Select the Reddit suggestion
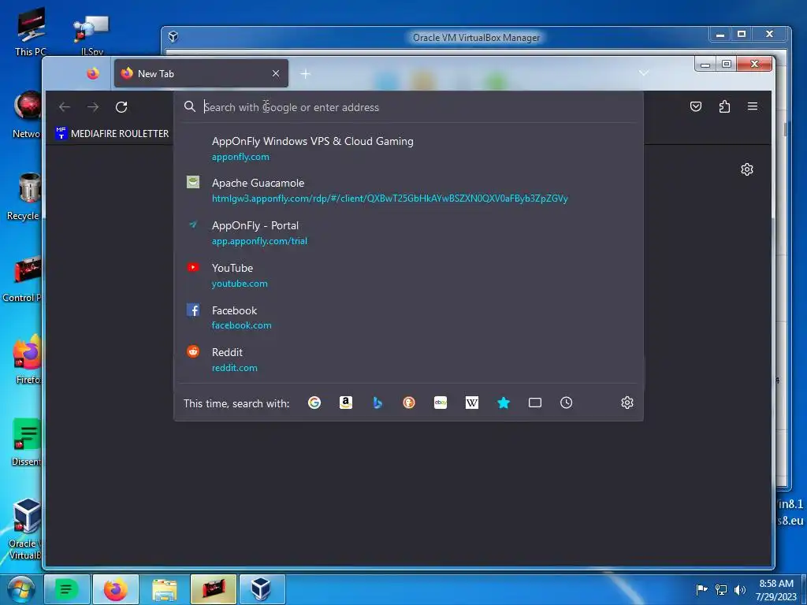This screenshot has width=807, height=605. [409, 359]
